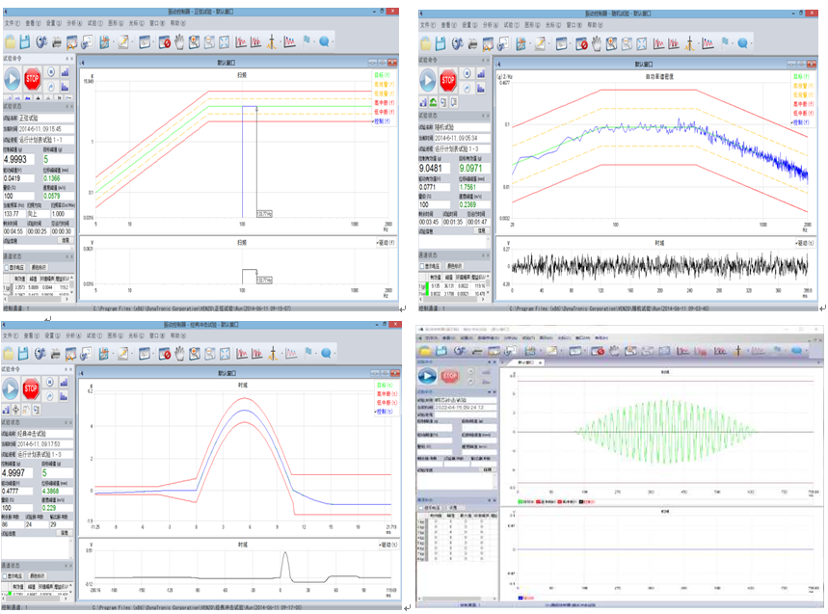This screenshot has width=828, height=614.
Task: Expand the arrow next to the globe icon in 随机试验 toolbar
Action: (754, 42)
